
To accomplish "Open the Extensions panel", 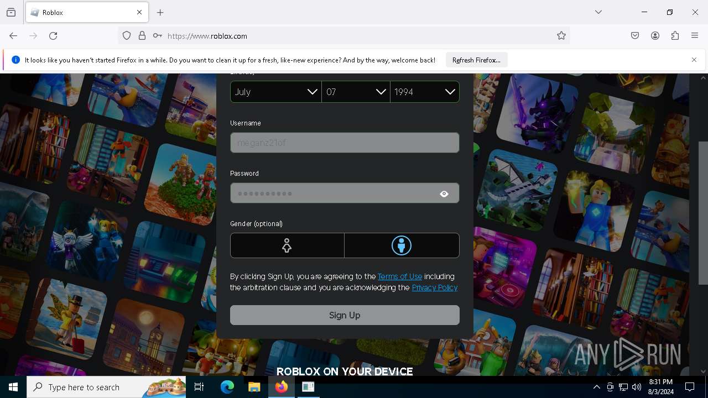I will 675,36.
